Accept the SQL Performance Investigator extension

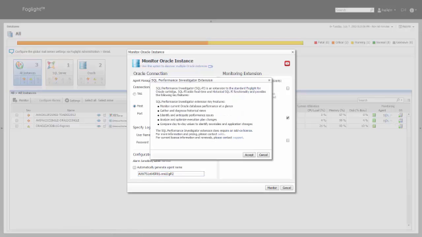[249, 155]
